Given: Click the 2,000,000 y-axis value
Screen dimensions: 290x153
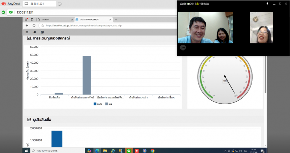Looking at the screenshot, I should [x=36, y=128].
